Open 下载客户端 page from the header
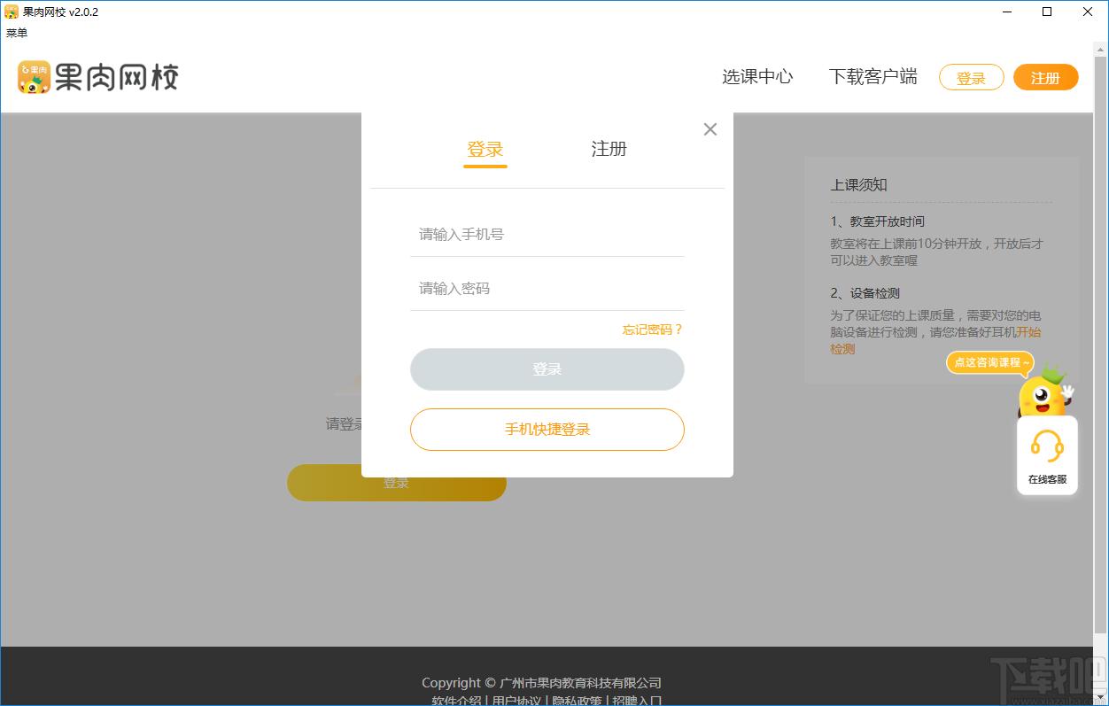Viewport: 1109px width, 706px height. [872, 77]
